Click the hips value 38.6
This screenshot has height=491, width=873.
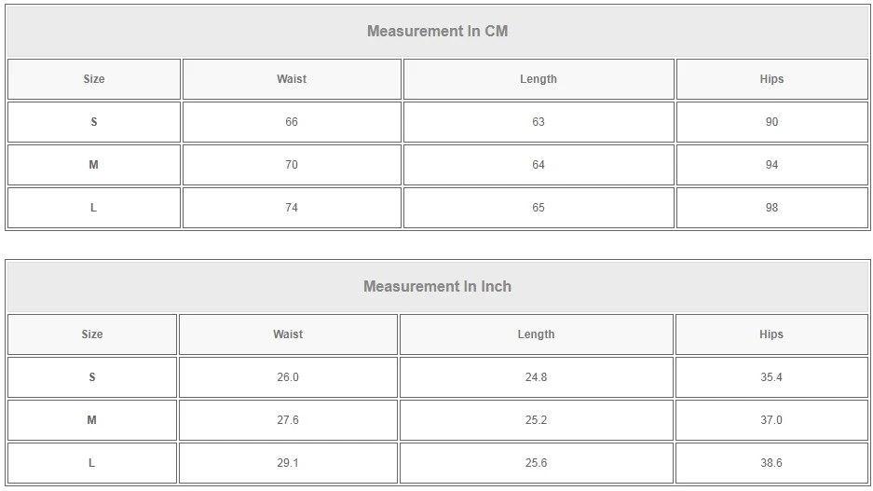(x=771, y=463)
